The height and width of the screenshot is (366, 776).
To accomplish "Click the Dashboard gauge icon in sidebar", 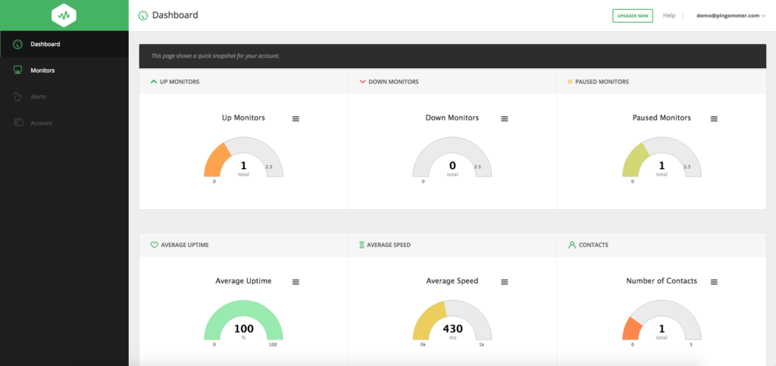I will tap(18, 44).
